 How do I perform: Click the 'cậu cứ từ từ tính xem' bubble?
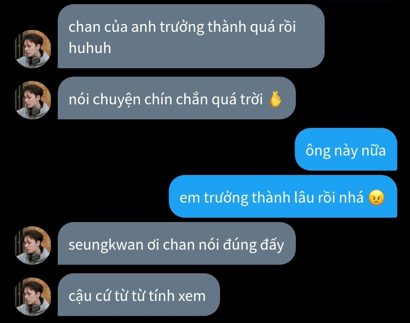(139, 295)
